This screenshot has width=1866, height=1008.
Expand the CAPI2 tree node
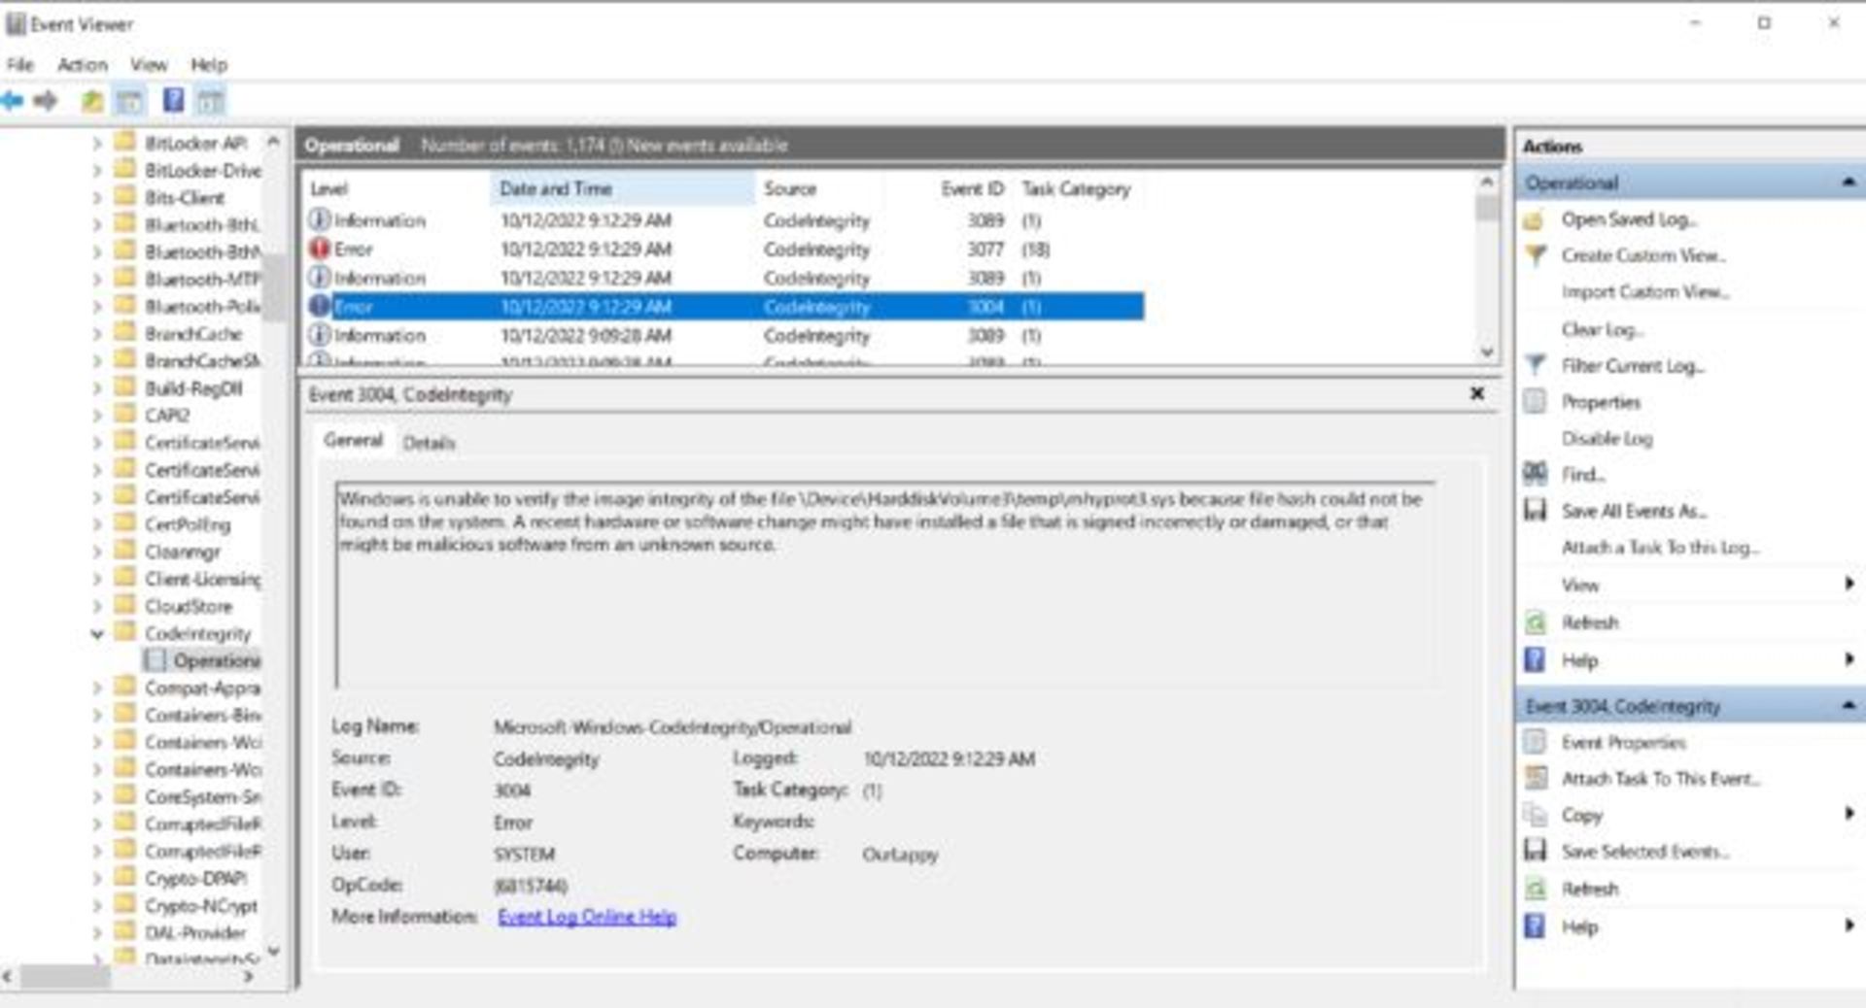[97, 416]
